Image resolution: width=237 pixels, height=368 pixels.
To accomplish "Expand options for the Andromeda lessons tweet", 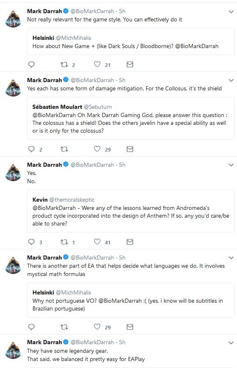I will [230, 165].
